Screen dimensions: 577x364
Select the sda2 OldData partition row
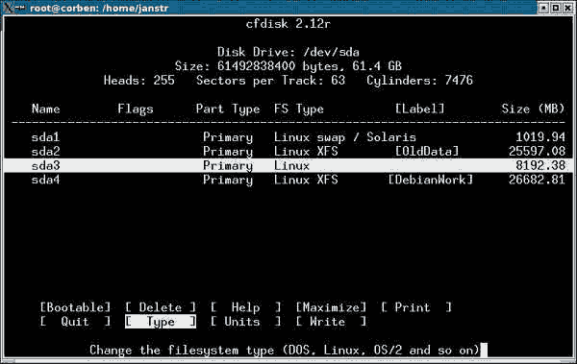tap(288, 152)
